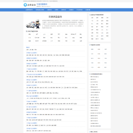Click the blue gear-shaped site logo icon
133x133 pixels.
(25, 5)
